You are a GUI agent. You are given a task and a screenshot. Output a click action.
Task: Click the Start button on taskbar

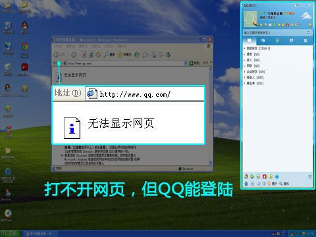[x=11, y=234]
